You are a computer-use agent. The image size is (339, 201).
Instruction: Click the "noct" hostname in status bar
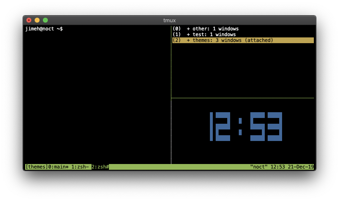tap(259, 167)
